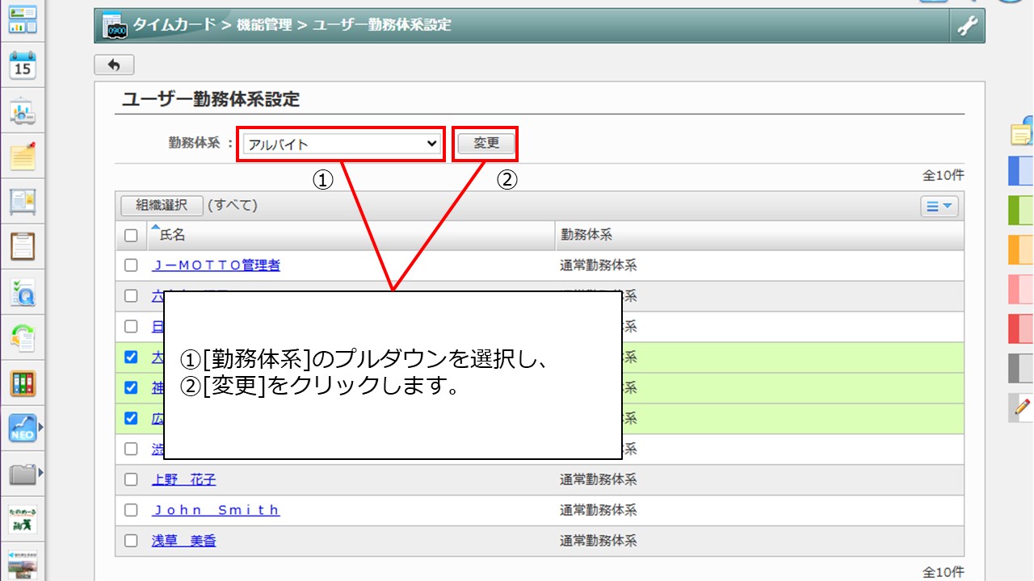Screen dimensions: 1034x581
Task: Open the blue NEO icon
Action: pyautogui.click(x=23, y=428)
